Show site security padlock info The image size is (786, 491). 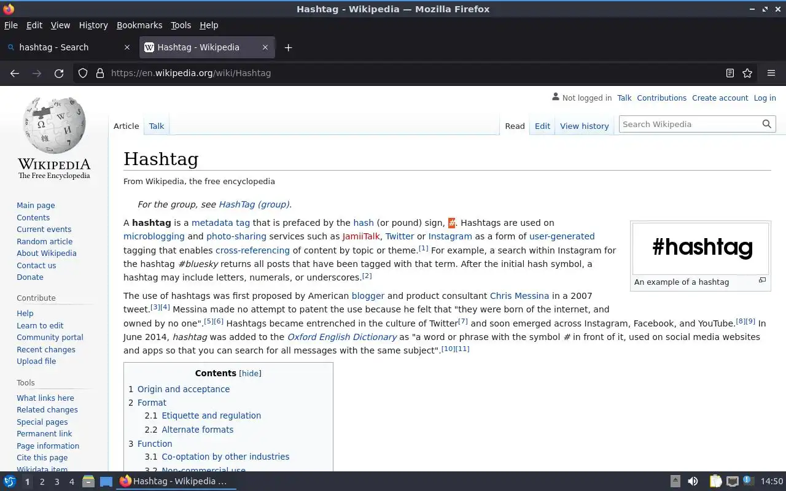[x=100, y=73]
